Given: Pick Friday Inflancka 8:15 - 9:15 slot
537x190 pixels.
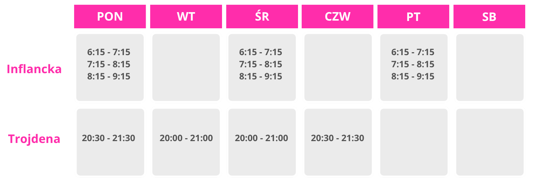Looking at the screenshot, I should pyautogui.click(x=413, y=76).
